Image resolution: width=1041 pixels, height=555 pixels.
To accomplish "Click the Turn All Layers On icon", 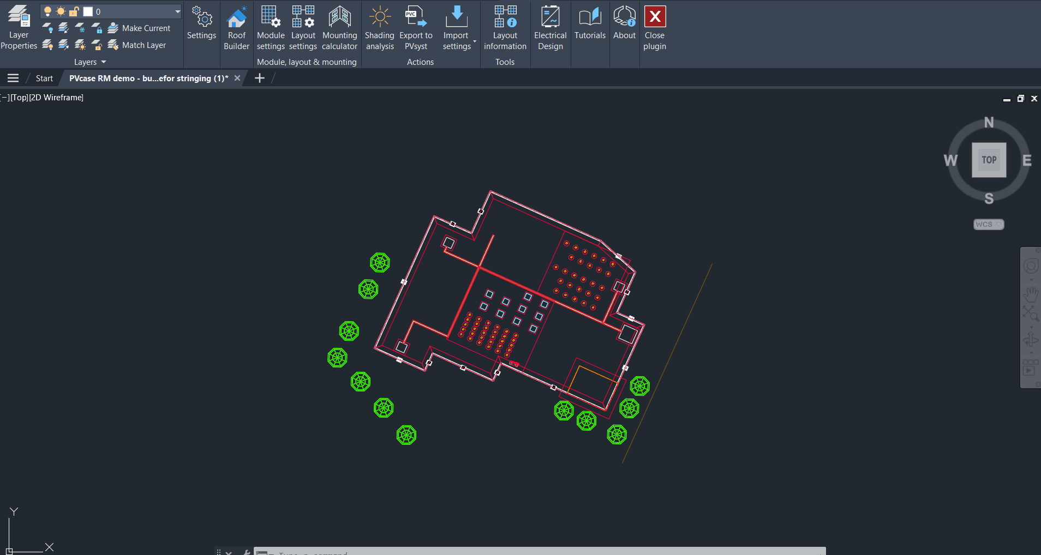I will [x=47, y=45].
